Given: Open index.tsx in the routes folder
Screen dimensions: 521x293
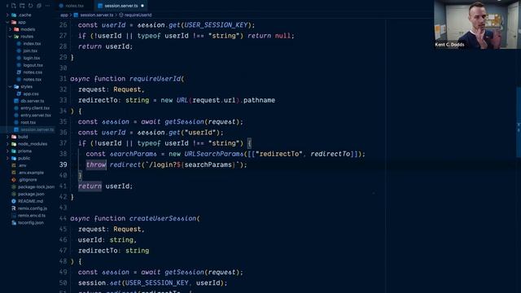Looking at the screenshot, I should pyautogui.click(x=32, y=43).
